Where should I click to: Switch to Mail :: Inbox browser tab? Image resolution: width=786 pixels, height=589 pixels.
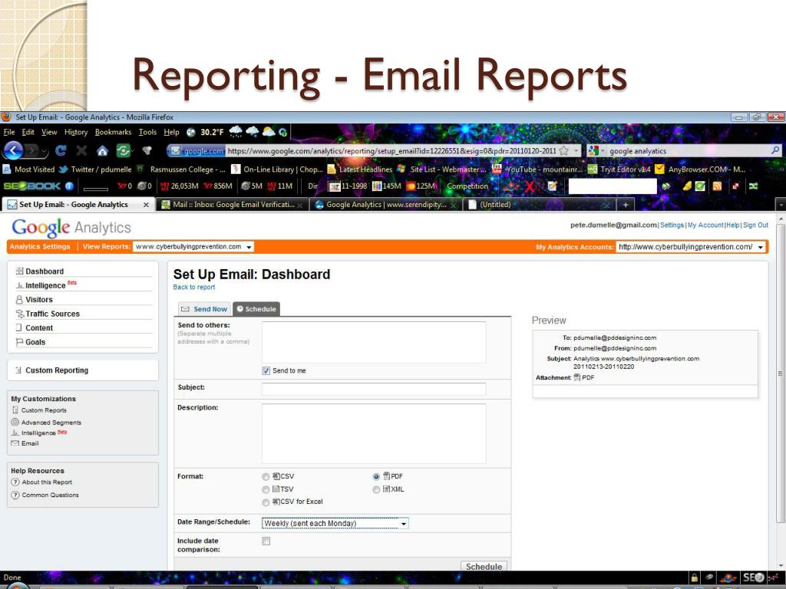(232, 205)
